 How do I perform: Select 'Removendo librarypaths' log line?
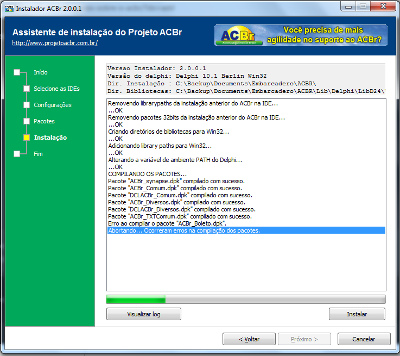(x=246, y=103)
